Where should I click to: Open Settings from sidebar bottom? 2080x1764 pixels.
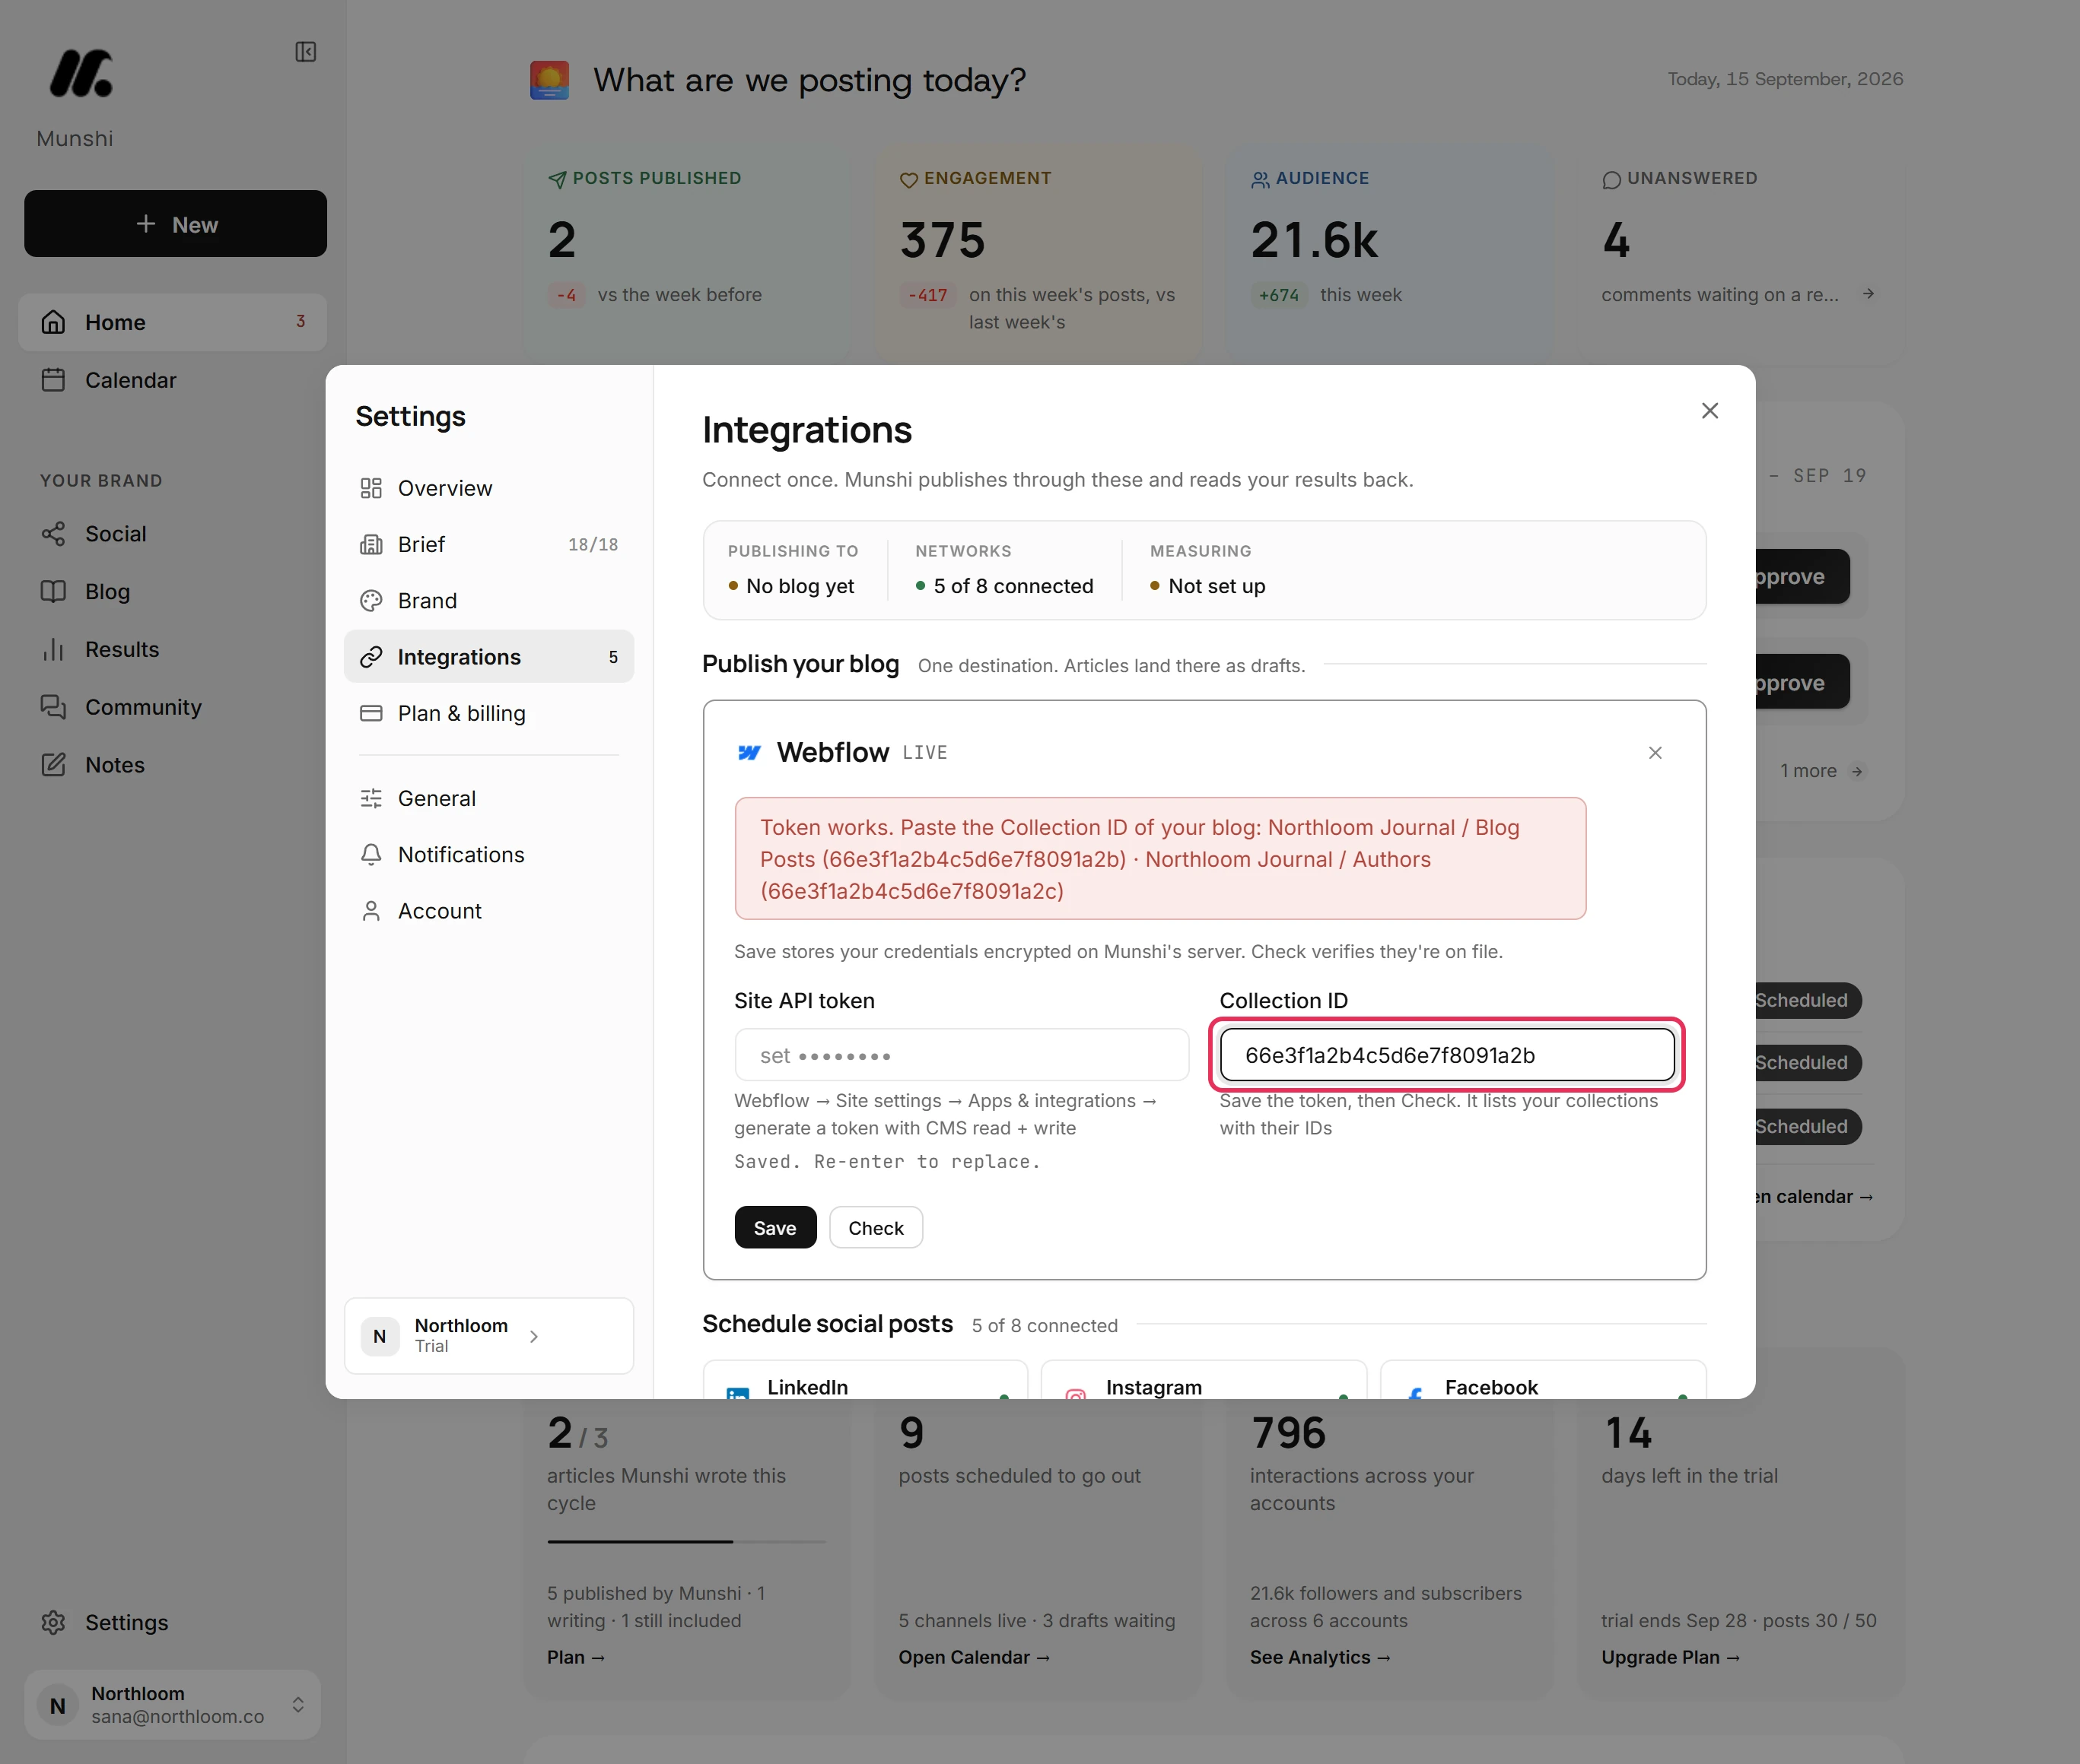tap(172, 1622)
